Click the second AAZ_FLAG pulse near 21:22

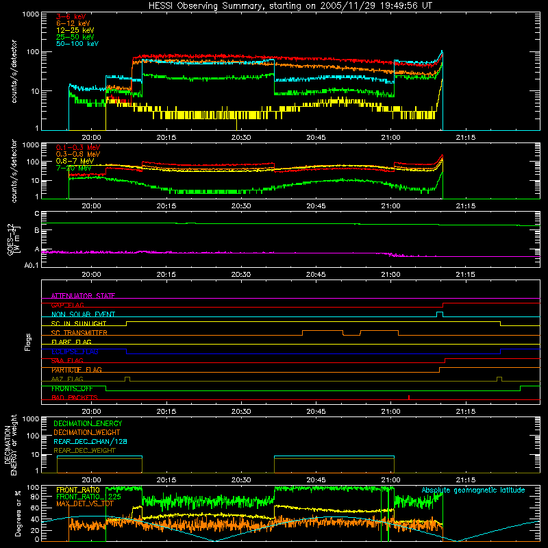[499, 379]
